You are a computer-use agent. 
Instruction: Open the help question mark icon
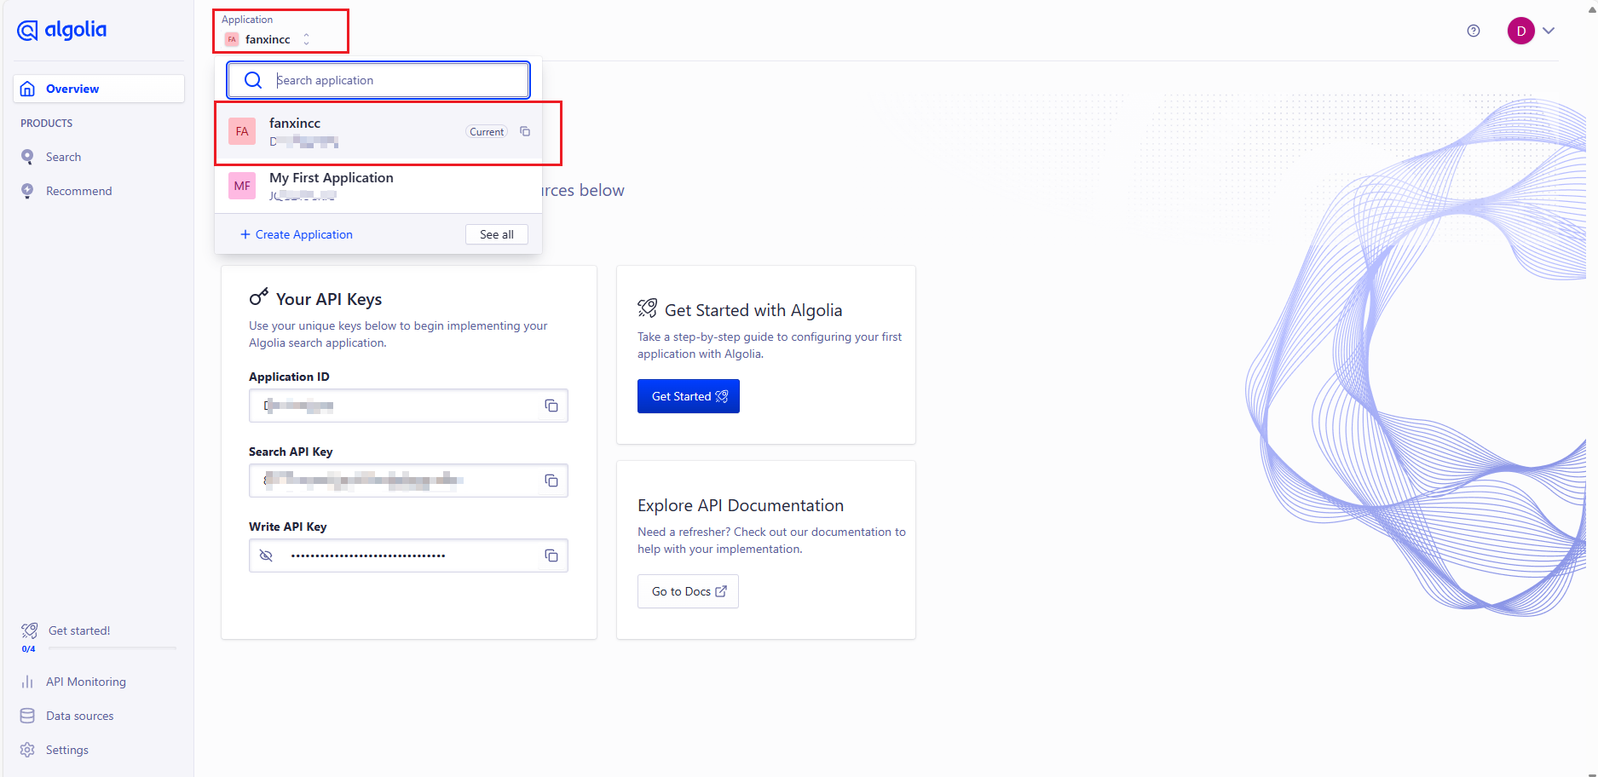point(1474,31)
